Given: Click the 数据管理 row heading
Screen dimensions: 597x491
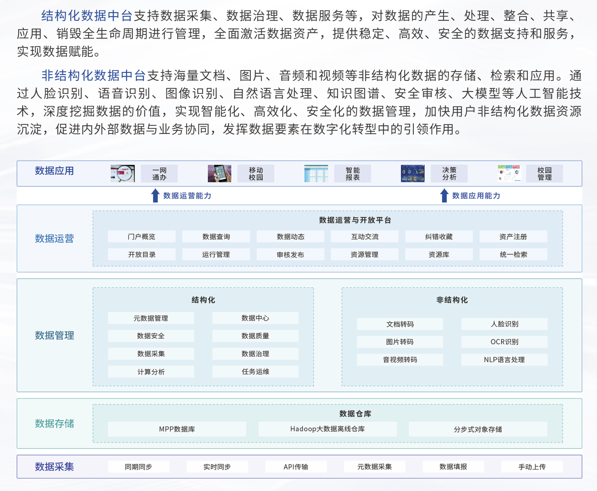Looking at the screenshot, I should [x=54, y=335].
